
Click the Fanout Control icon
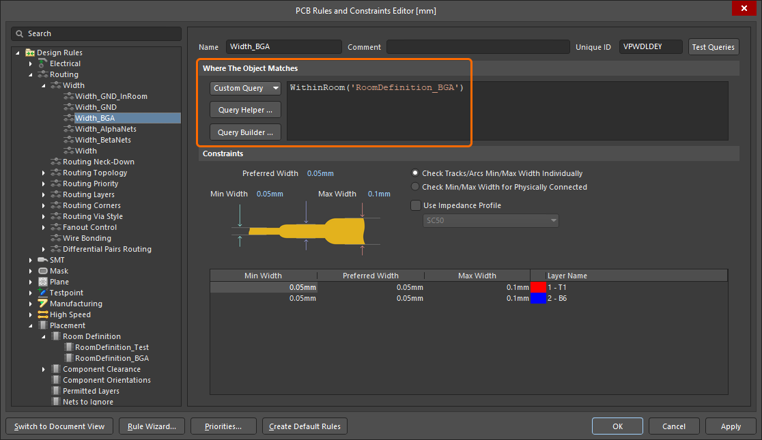click(56, 227)
